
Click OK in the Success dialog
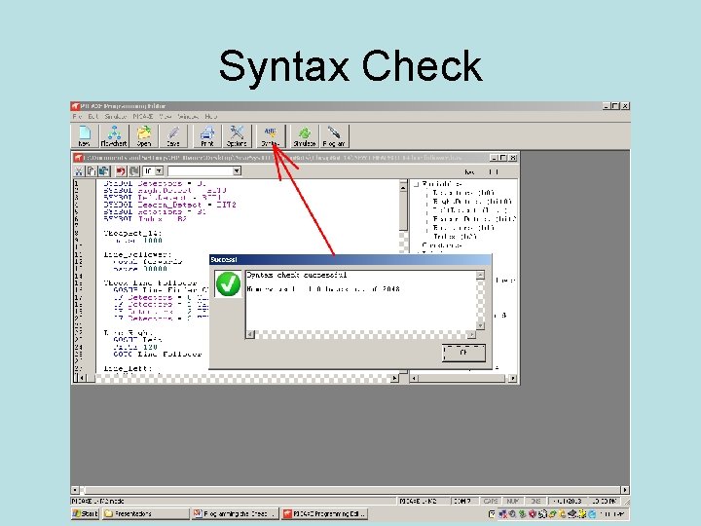[x=463, y=353]
